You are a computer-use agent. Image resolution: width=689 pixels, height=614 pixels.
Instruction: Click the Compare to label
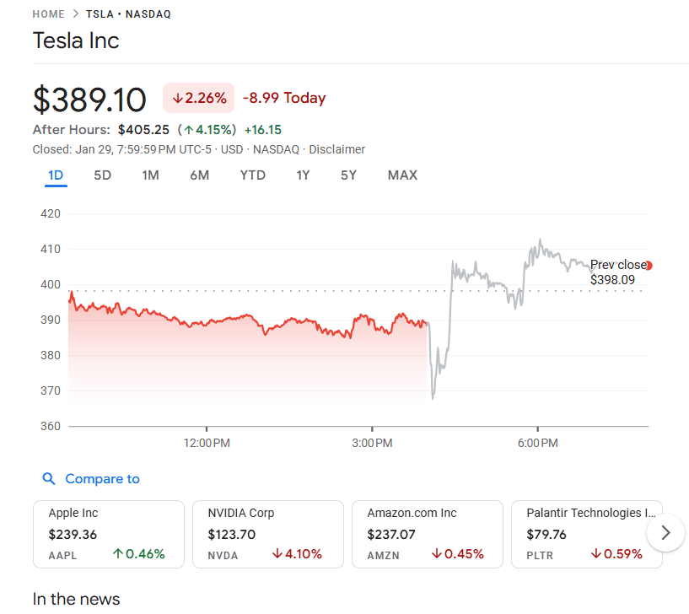click(100, 478)
